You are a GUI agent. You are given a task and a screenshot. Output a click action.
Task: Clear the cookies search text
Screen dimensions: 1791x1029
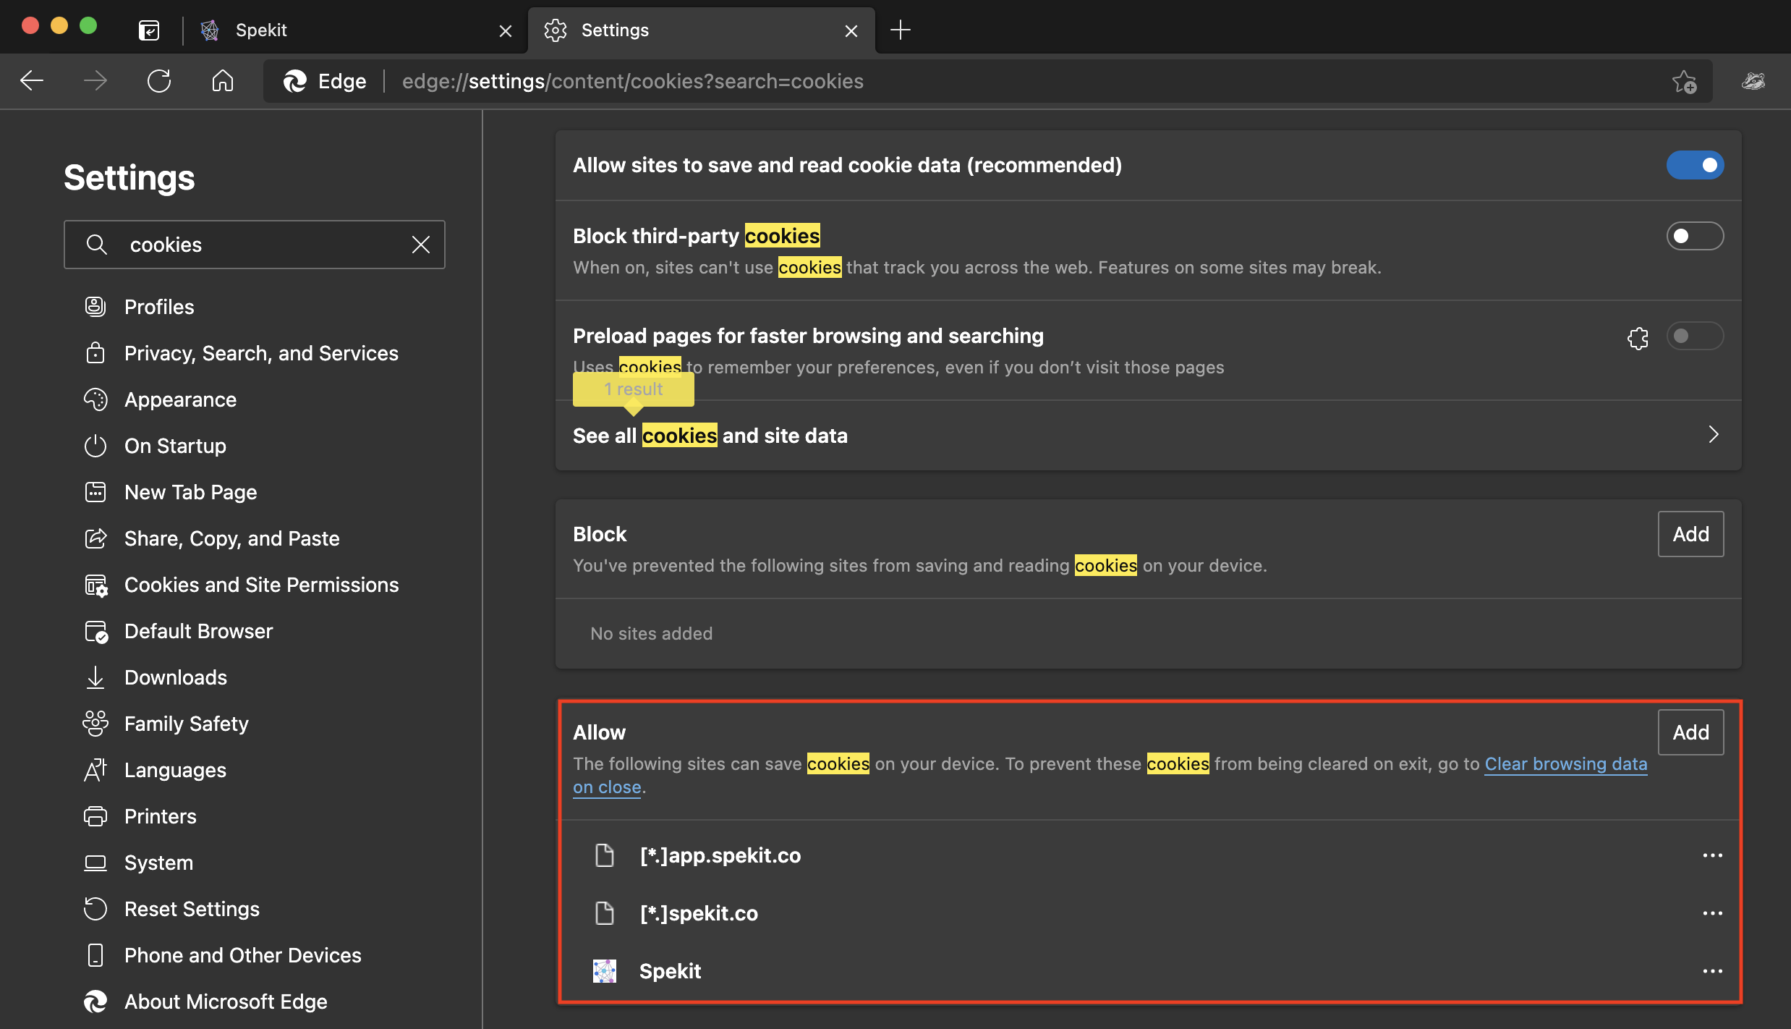pyautogui.click(x=421, y=245)
